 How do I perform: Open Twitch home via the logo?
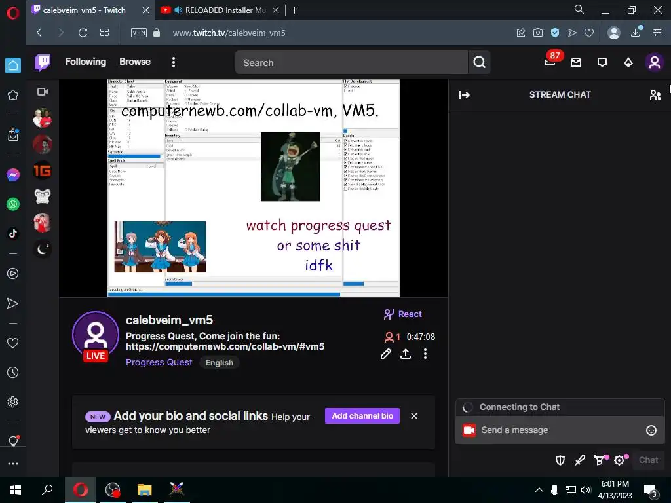43,62
